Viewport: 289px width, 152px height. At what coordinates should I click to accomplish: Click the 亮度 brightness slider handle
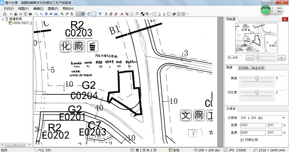click(256, 79)
